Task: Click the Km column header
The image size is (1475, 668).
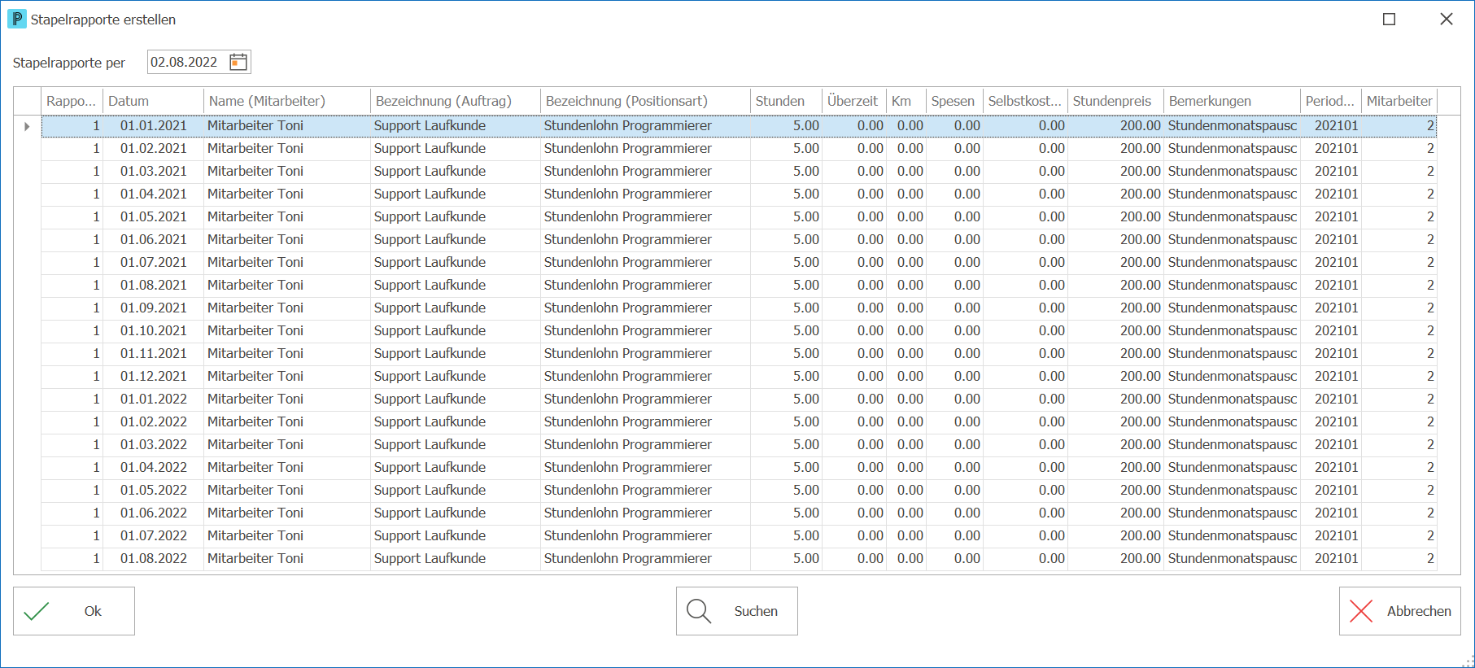Action: click(906, 101)
